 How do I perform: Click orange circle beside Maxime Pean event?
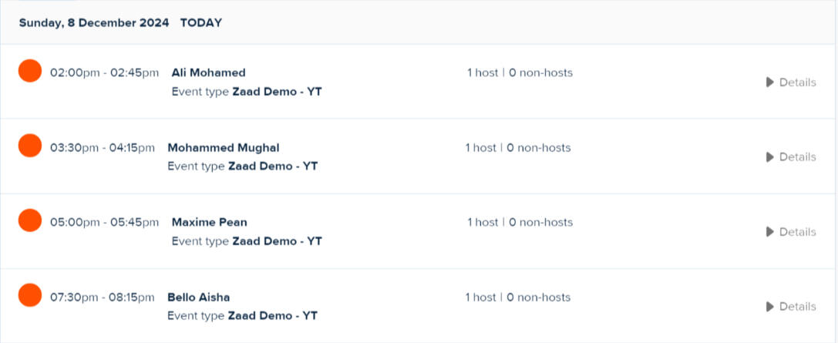(x=30, y=220)
